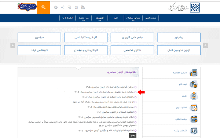Open the برنامه زمانی calendar icon
This screenshot has height=138, width=220.
(194, 119)
